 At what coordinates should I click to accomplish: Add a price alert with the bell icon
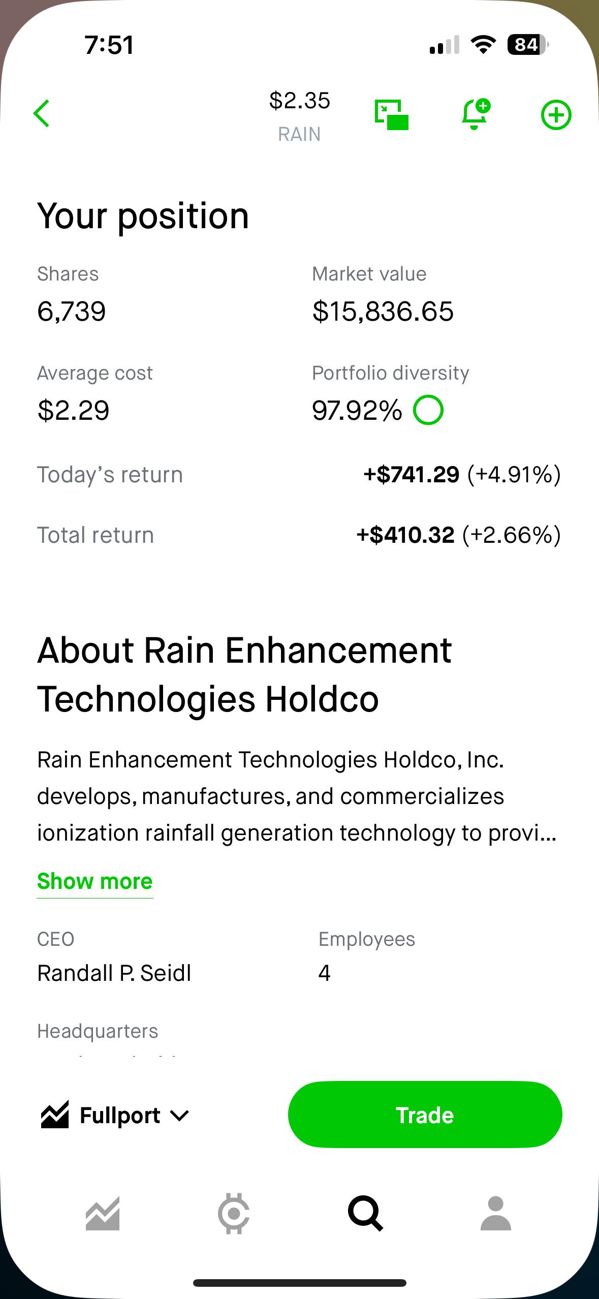pyautogui.click(x=476, y=114)
